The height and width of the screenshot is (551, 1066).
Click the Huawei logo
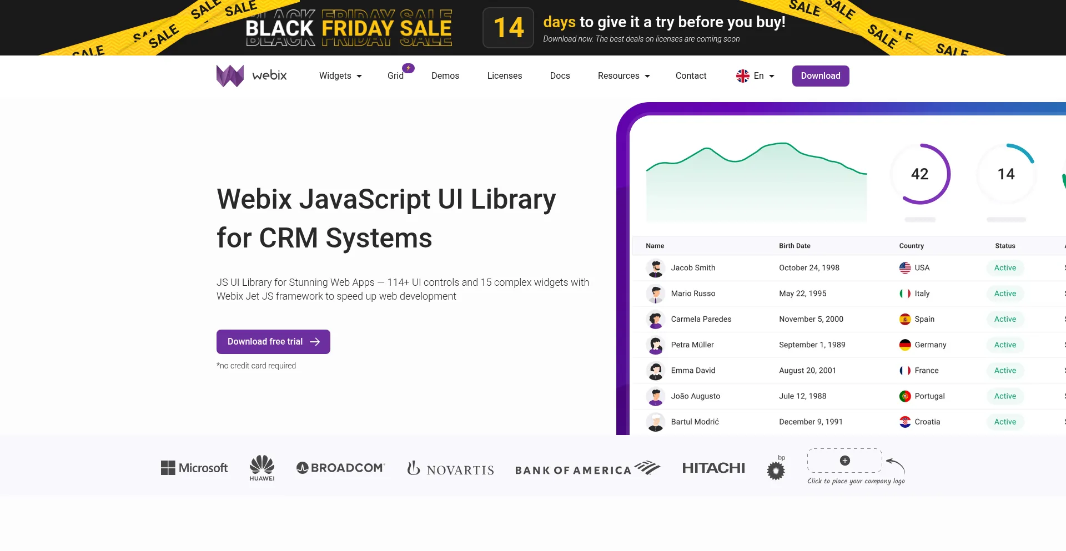(x=262, y=468)
